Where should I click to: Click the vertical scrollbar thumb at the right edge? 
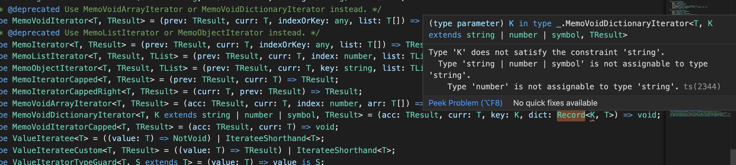point(733,157)
